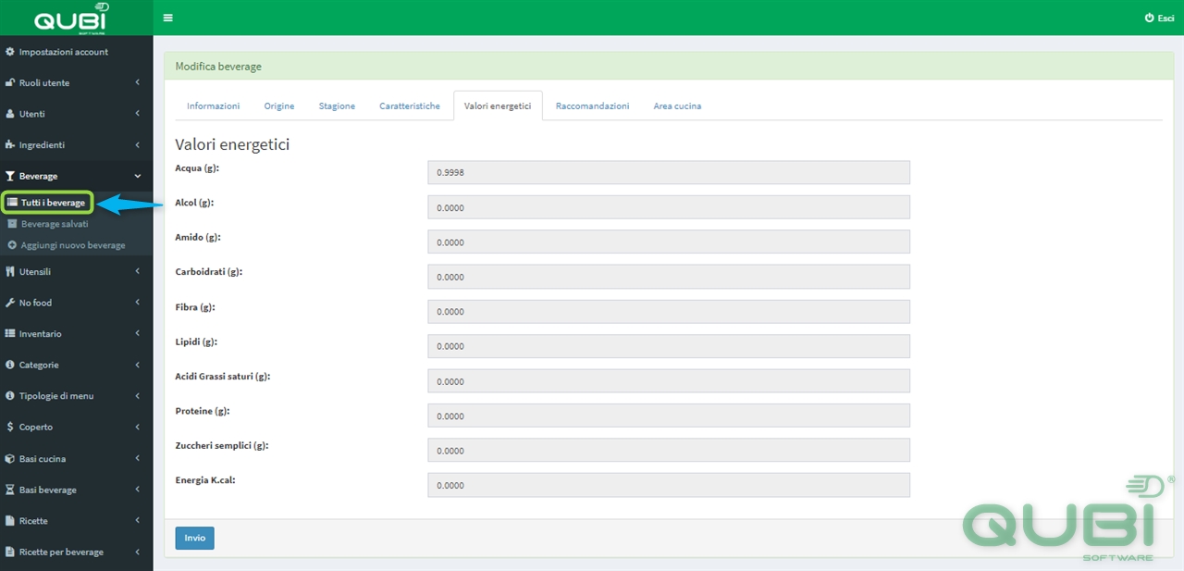Expand the Categorie menu chevron
Image resolution: width=1184 pixels, height=571 pixels.
(137, 366)
